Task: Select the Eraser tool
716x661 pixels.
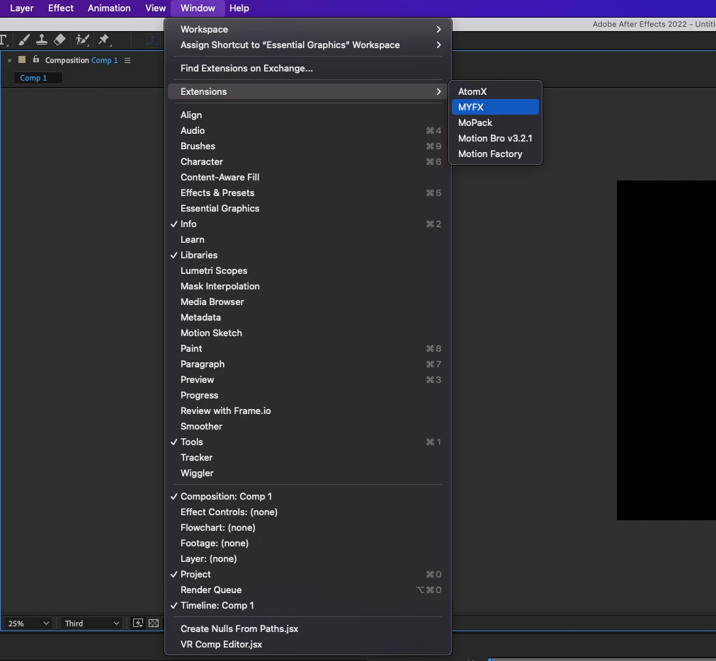Action: click(x=59, y=40)
